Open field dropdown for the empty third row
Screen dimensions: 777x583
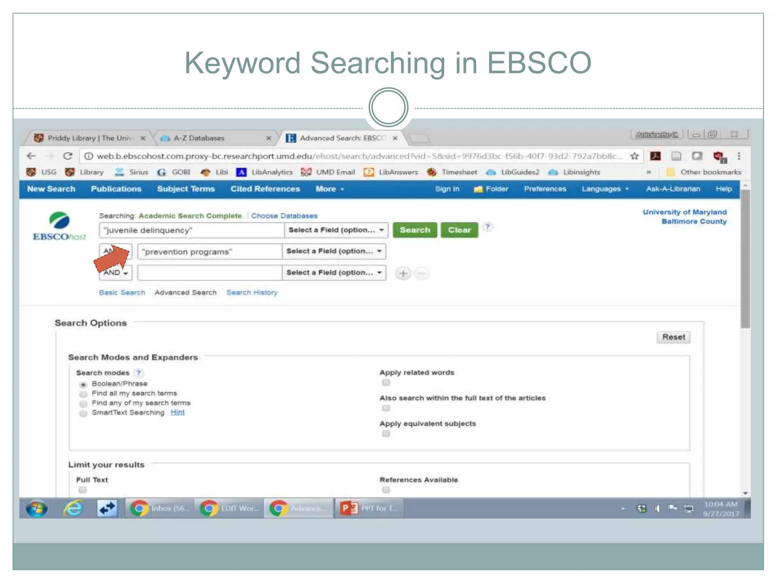(x=334, y=273)
